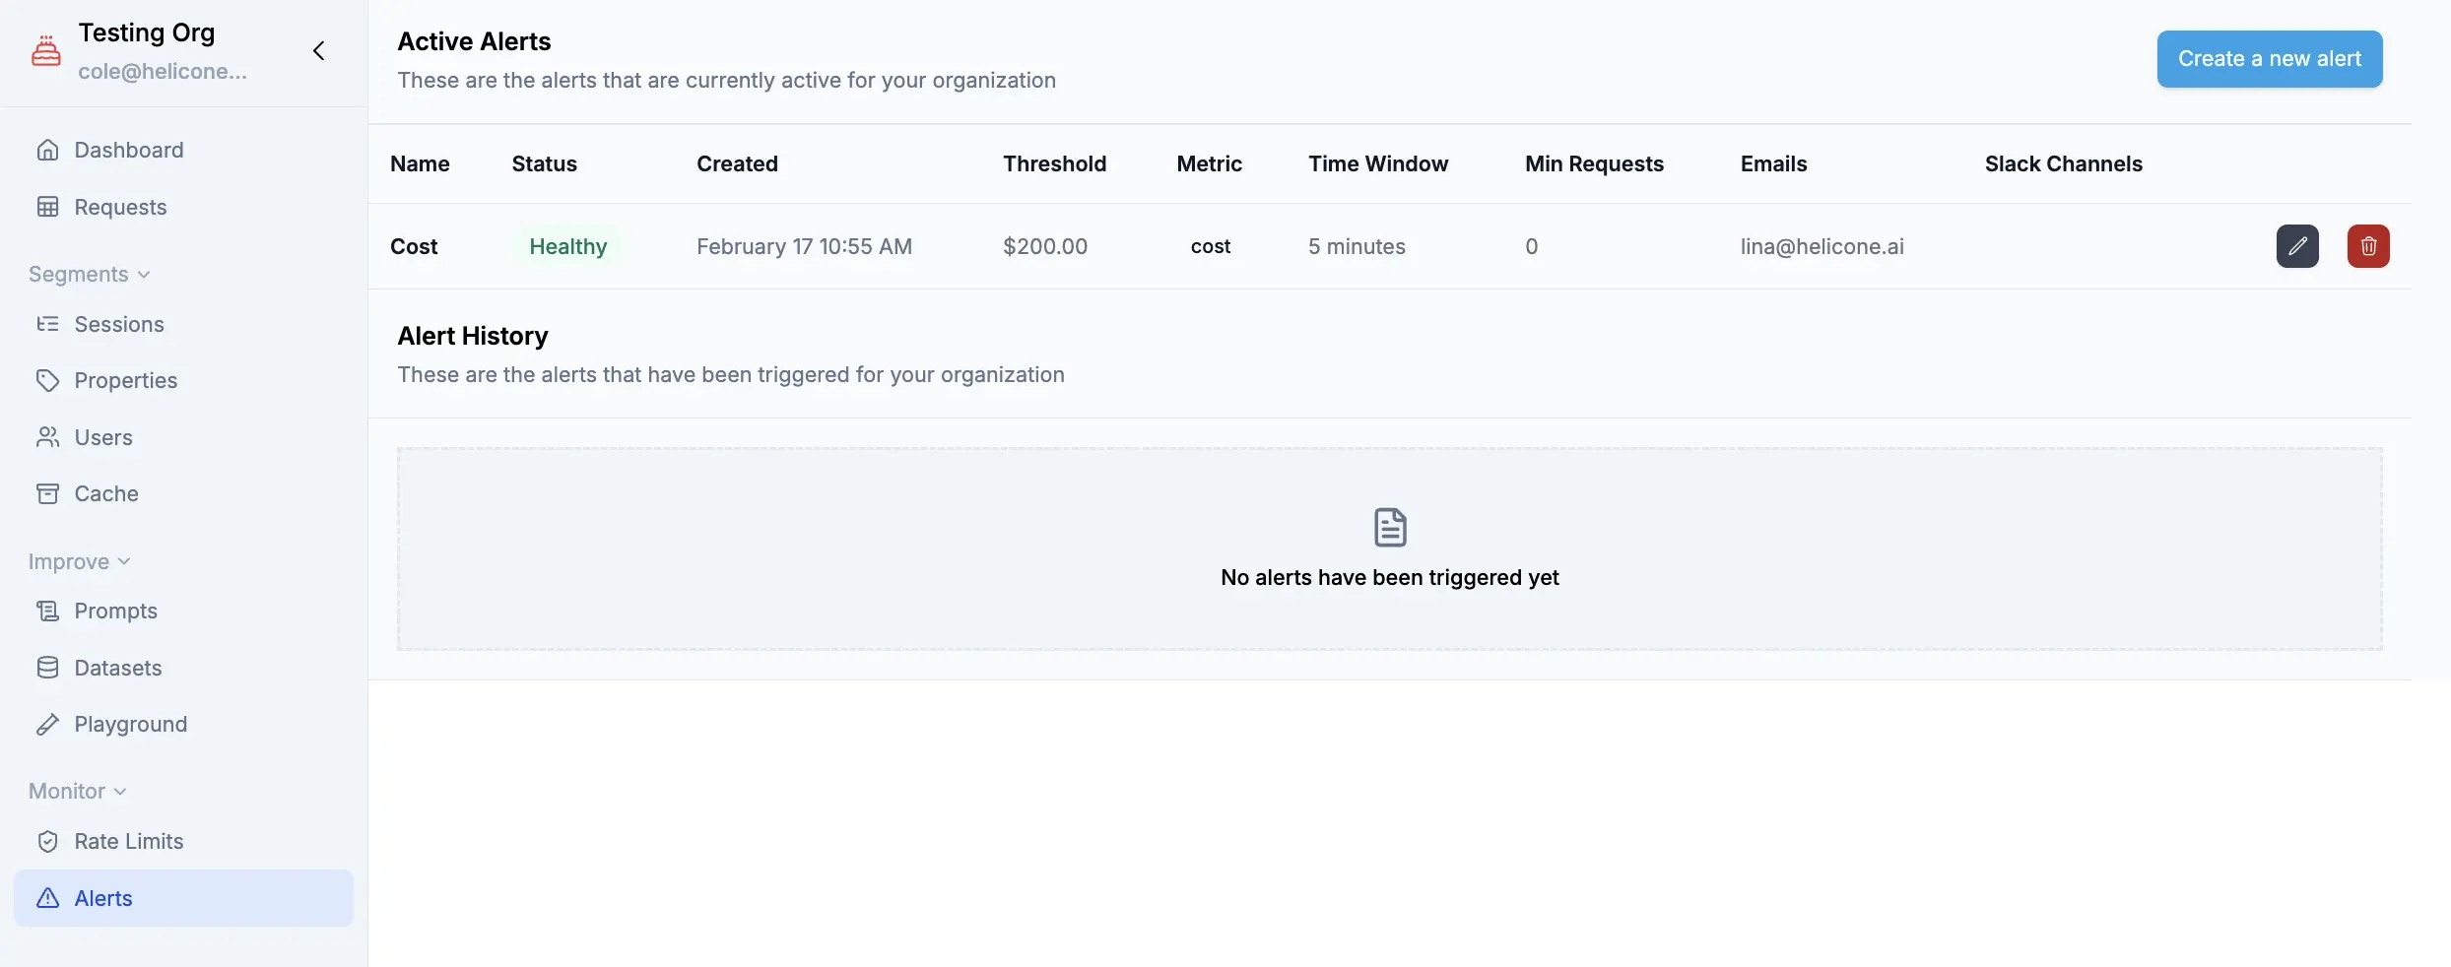Click the Min Requests value 0
Image resolution: width=2451 pixels, height=967 pixels.
coord(1531,246)
